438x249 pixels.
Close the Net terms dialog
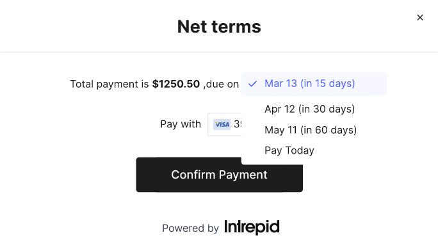[420, 17]
